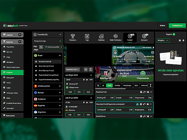Favorite the Resultado Final market star

148,92
